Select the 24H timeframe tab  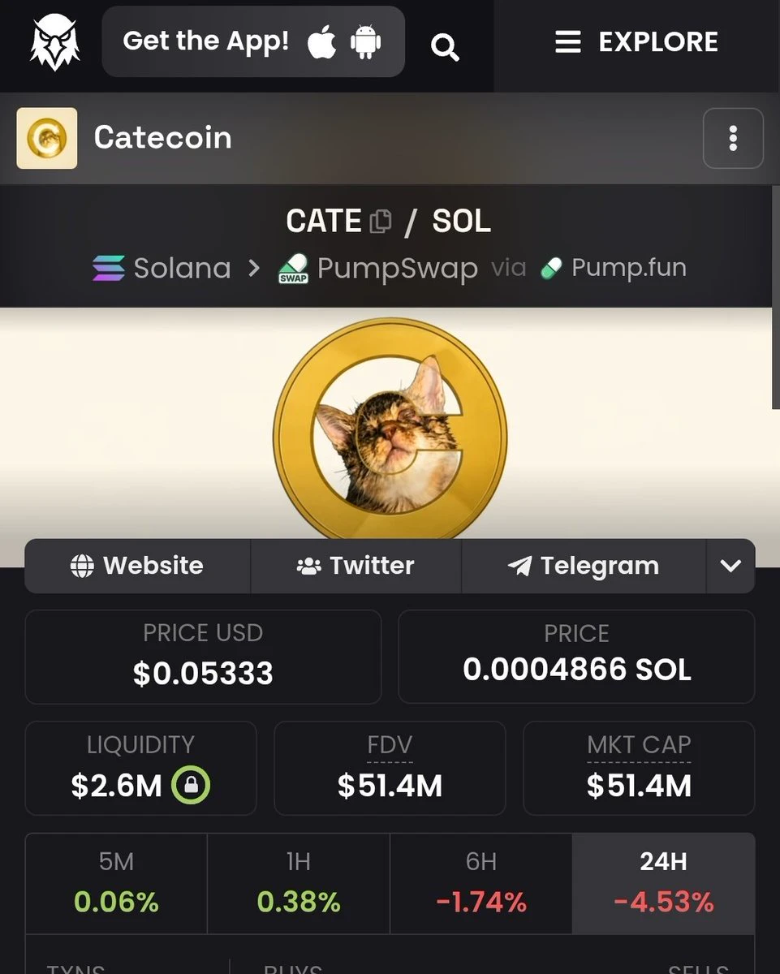664,883
